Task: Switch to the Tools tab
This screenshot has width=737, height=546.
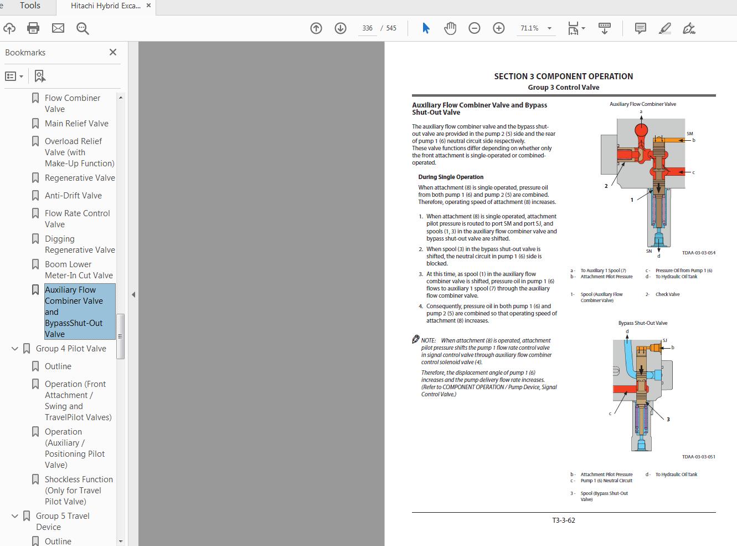Action: coord(30,6)
